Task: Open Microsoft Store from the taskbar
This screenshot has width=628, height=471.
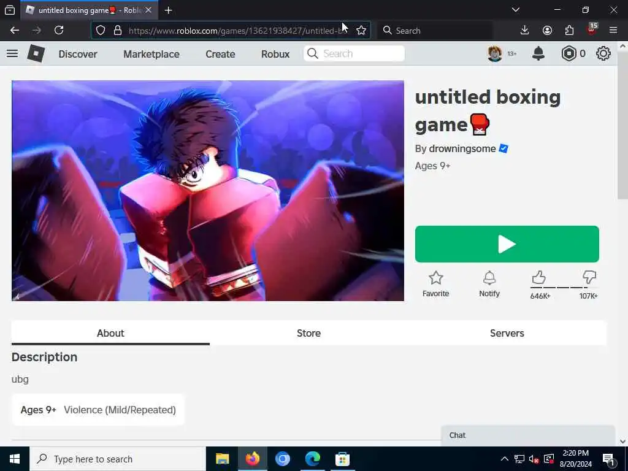Action: click(342, 459)
